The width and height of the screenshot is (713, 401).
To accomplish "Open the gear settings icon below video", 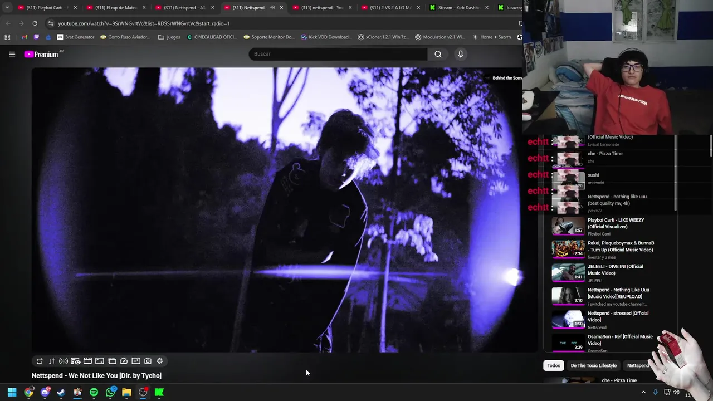I will click(x=160, y=361).
